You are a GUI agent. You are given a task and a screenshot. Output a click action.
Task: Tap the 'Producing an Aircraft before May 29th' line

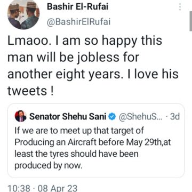93,142
